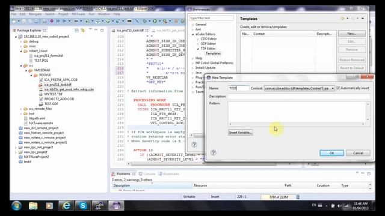Image resolution: width=385 pixels, height=216 pixels.
Task: Expand the new_rpc_net_project node
Action: 16,148
